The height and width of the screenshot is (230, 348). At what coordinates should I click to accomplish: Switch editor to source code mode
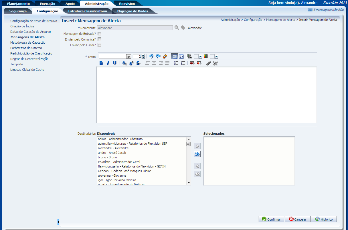181,57
